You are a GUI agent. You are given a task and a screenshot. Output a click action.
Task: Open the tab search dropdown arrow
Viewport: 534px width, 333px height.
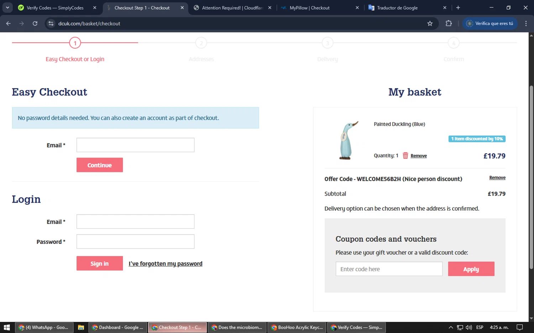coord(7,7)
